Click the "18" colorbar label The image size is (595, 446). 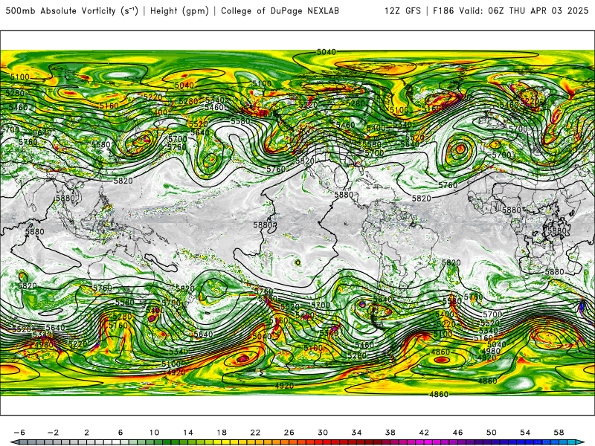222,433
